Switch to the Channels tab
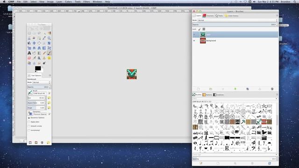The image size is (299, 168). click(x=208, y=15)
